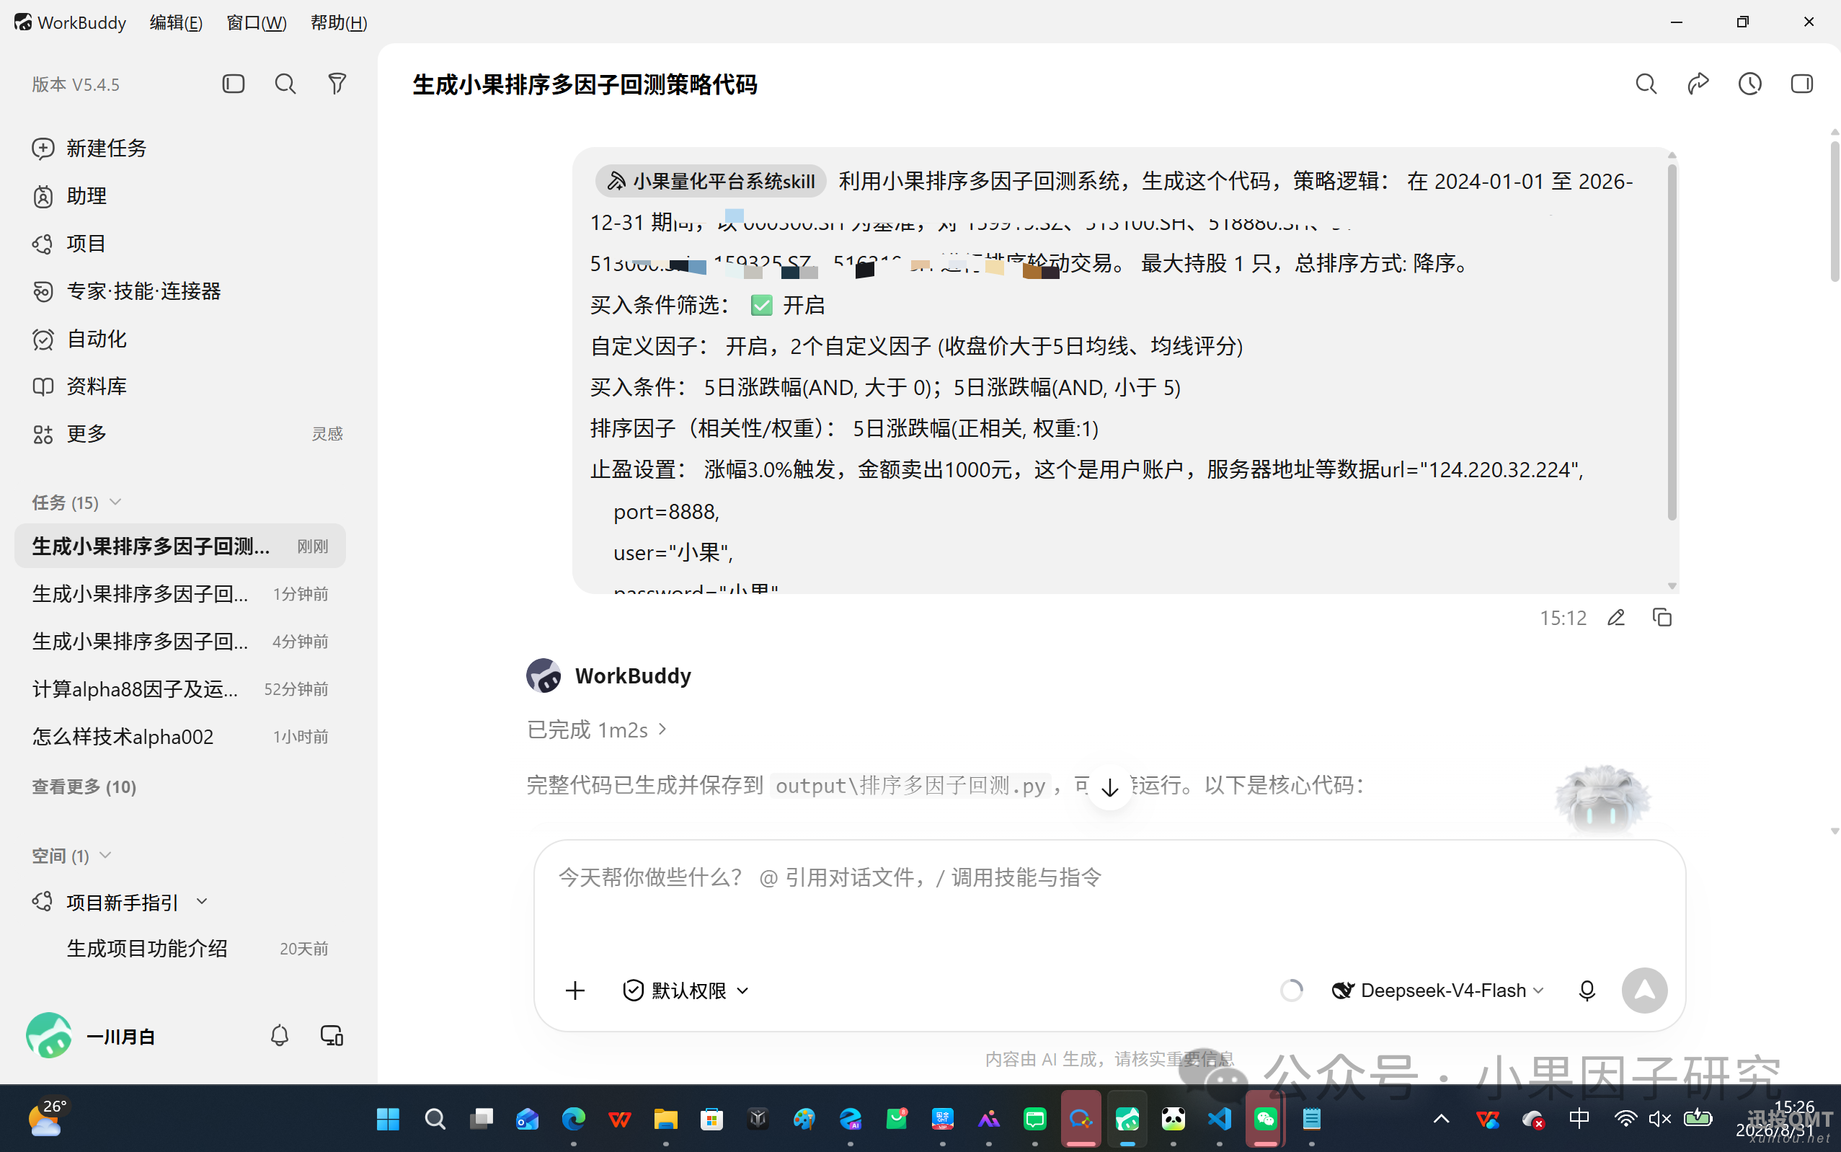
Task: Click the send arrow button
Action: tap(1644, 990)
